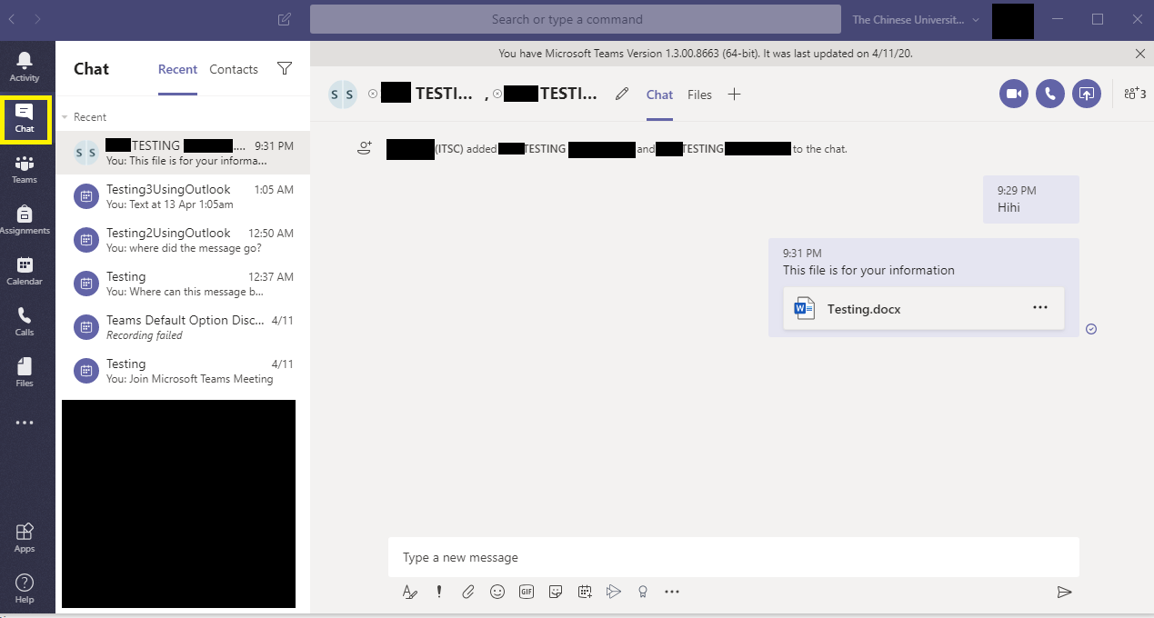The height and width of the screenshot is (618, 1154).
Task: Send praise using the badge icon
Action: click(643, 592)
